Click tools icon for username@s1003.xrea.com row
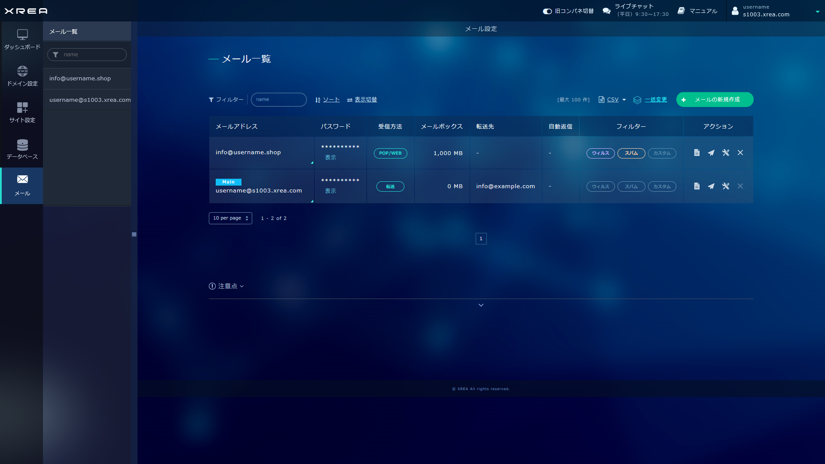Screen dimensions: 825x464 click(x=726, y=186)
